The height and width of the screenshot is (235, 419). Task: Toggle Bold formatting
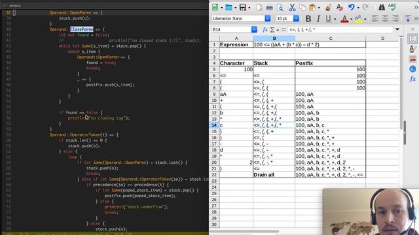308,19
